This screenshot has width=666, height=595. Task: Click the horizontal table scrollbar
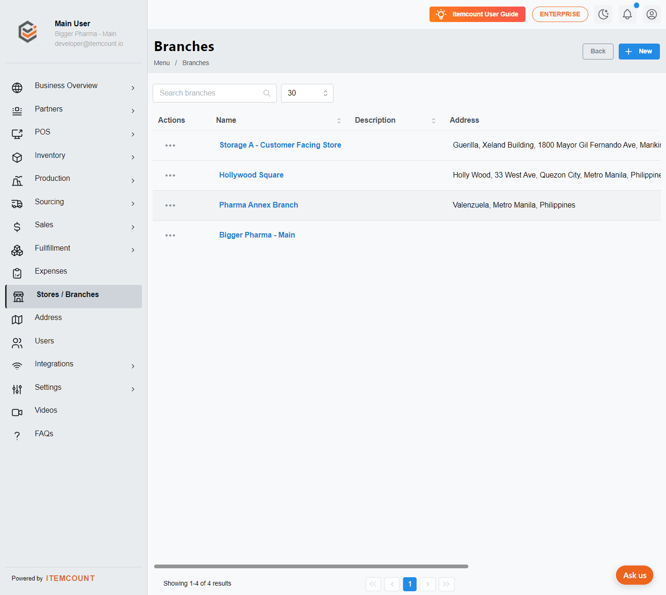coord(311,566)
